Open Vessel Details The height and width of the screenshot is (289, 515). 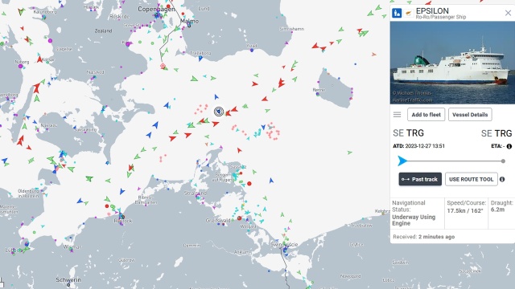470,114
